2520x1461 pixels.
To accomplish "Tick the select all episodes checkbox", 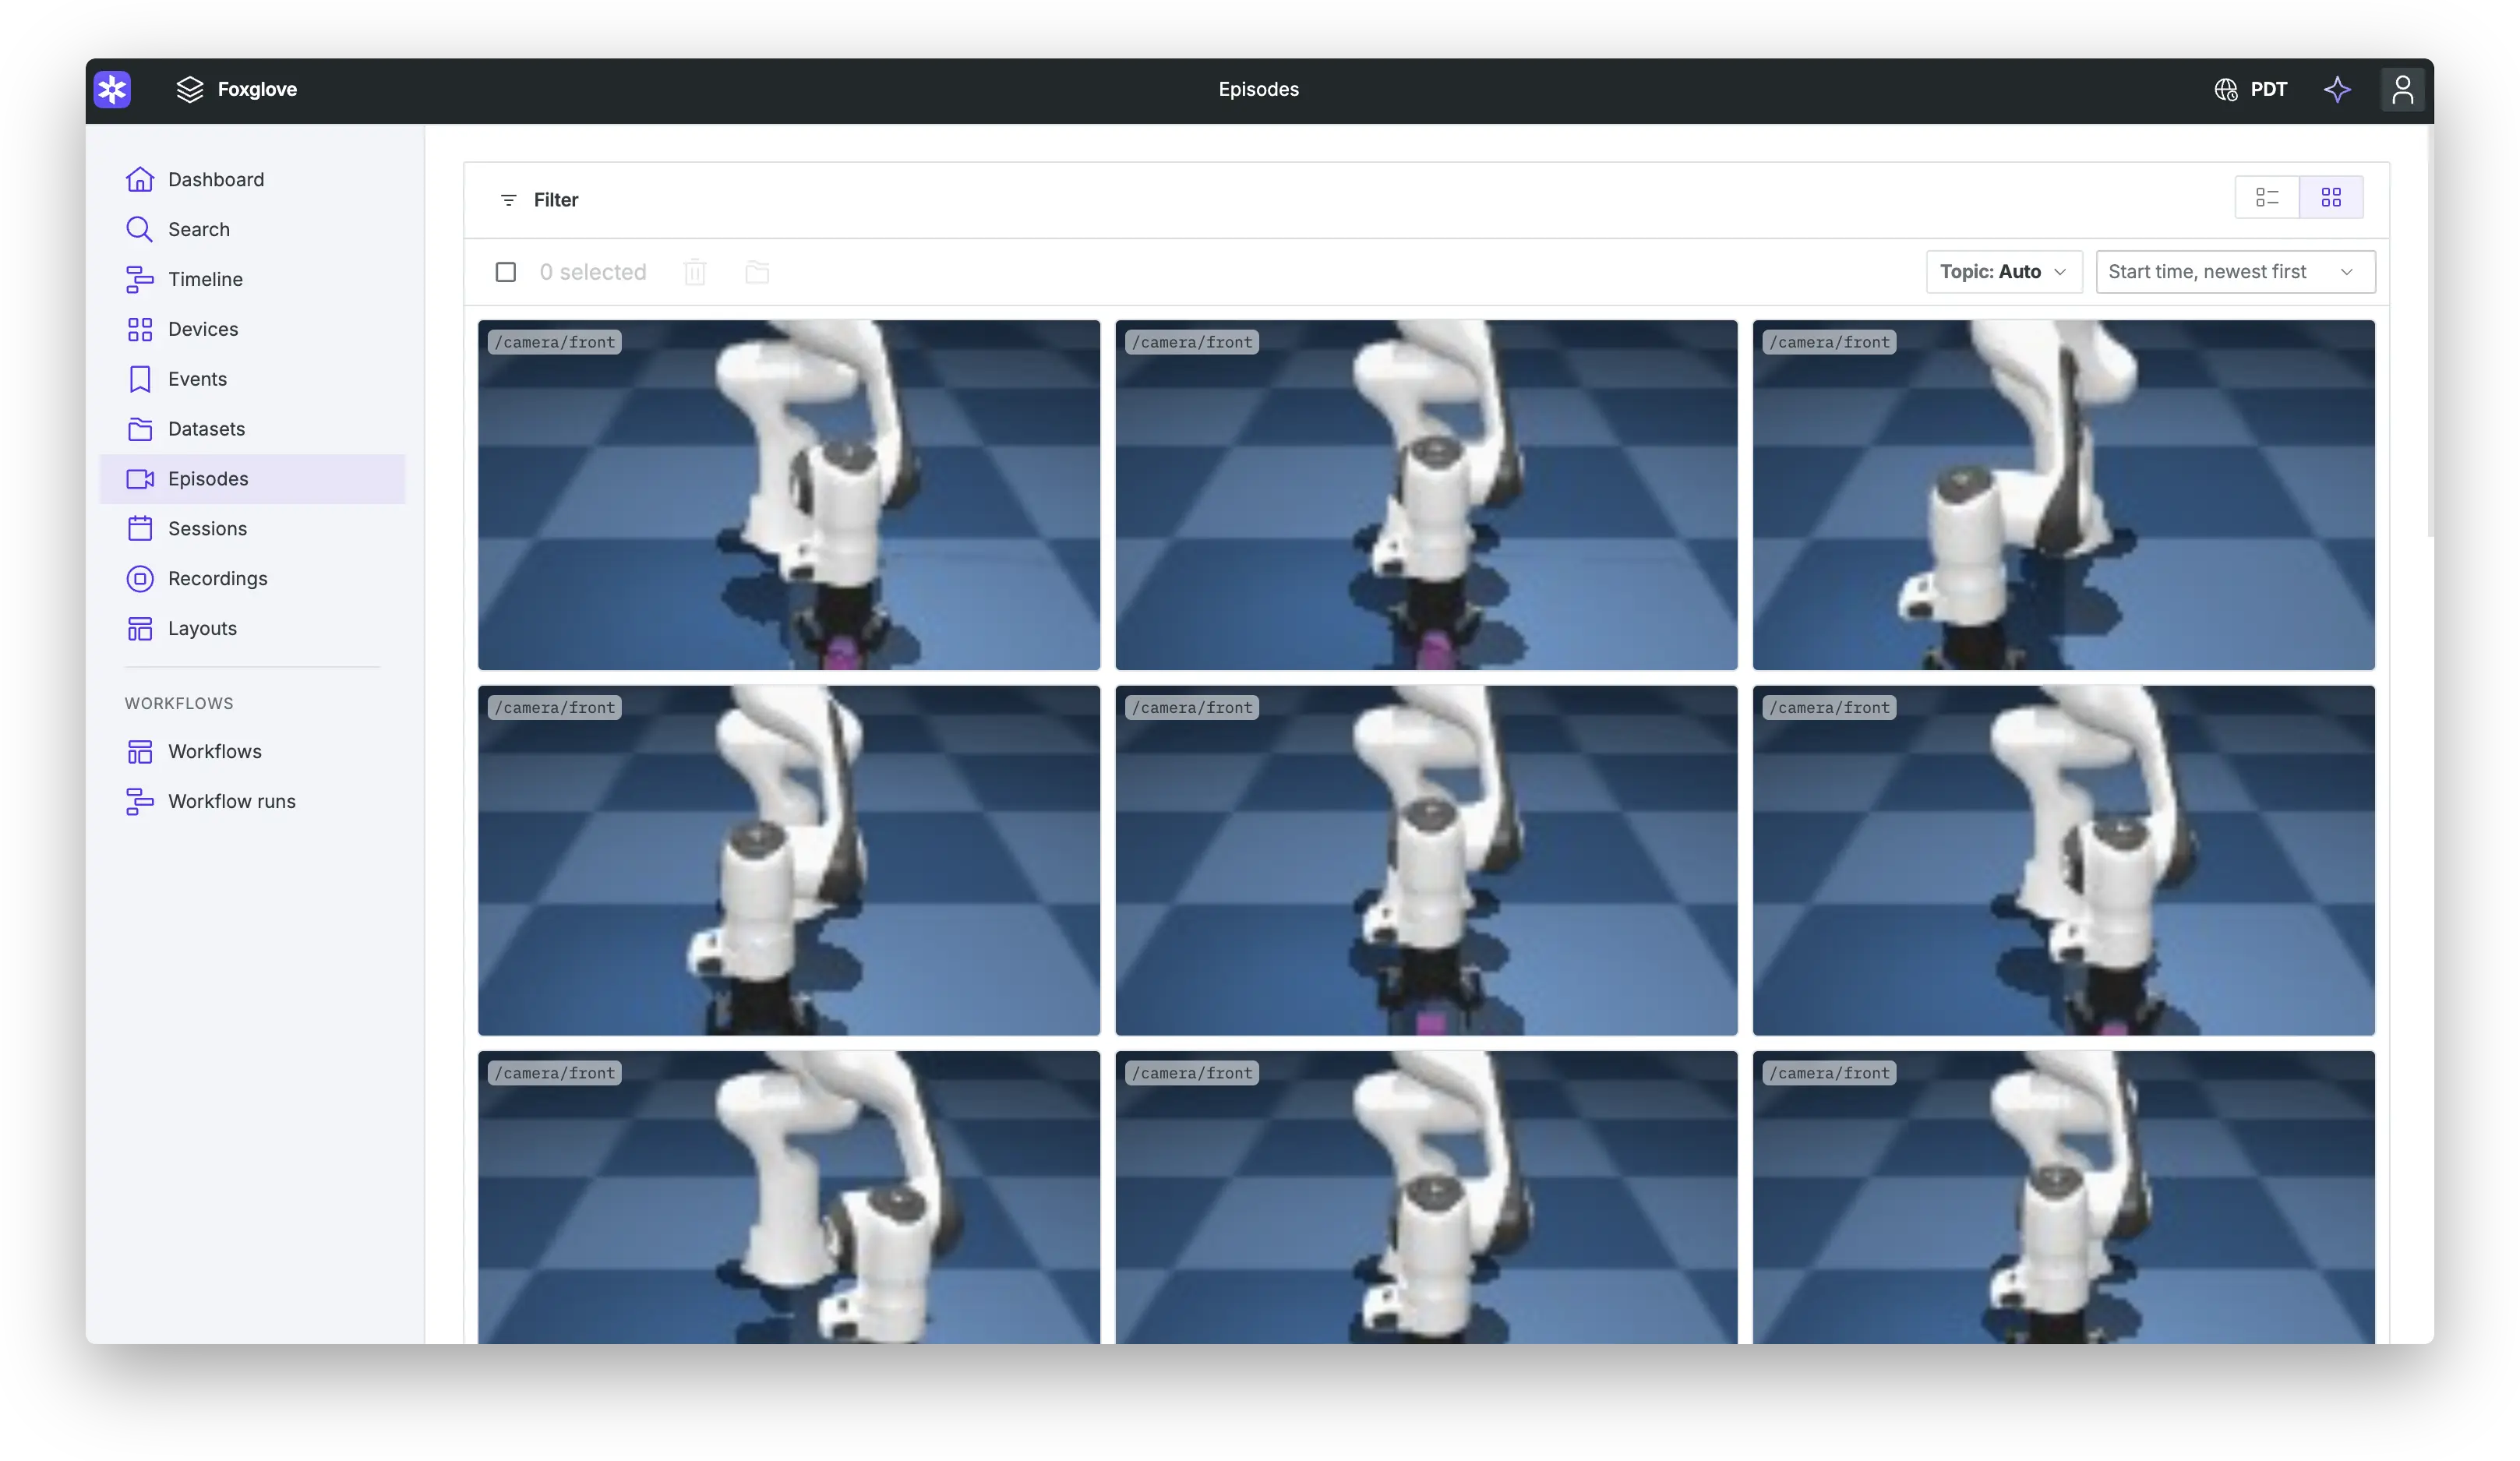I will point(506,272).
